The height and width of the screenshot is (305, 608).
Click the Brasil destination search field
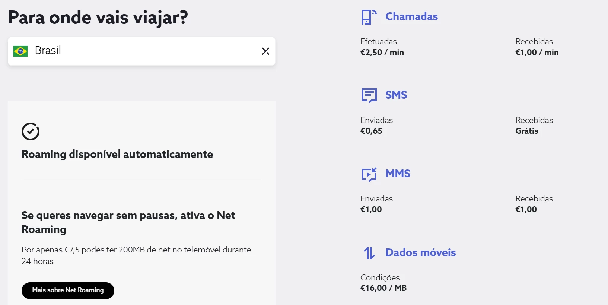point(141,51)
